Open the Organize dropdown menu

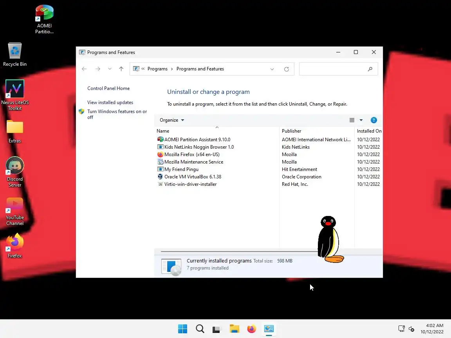point(172,120)
